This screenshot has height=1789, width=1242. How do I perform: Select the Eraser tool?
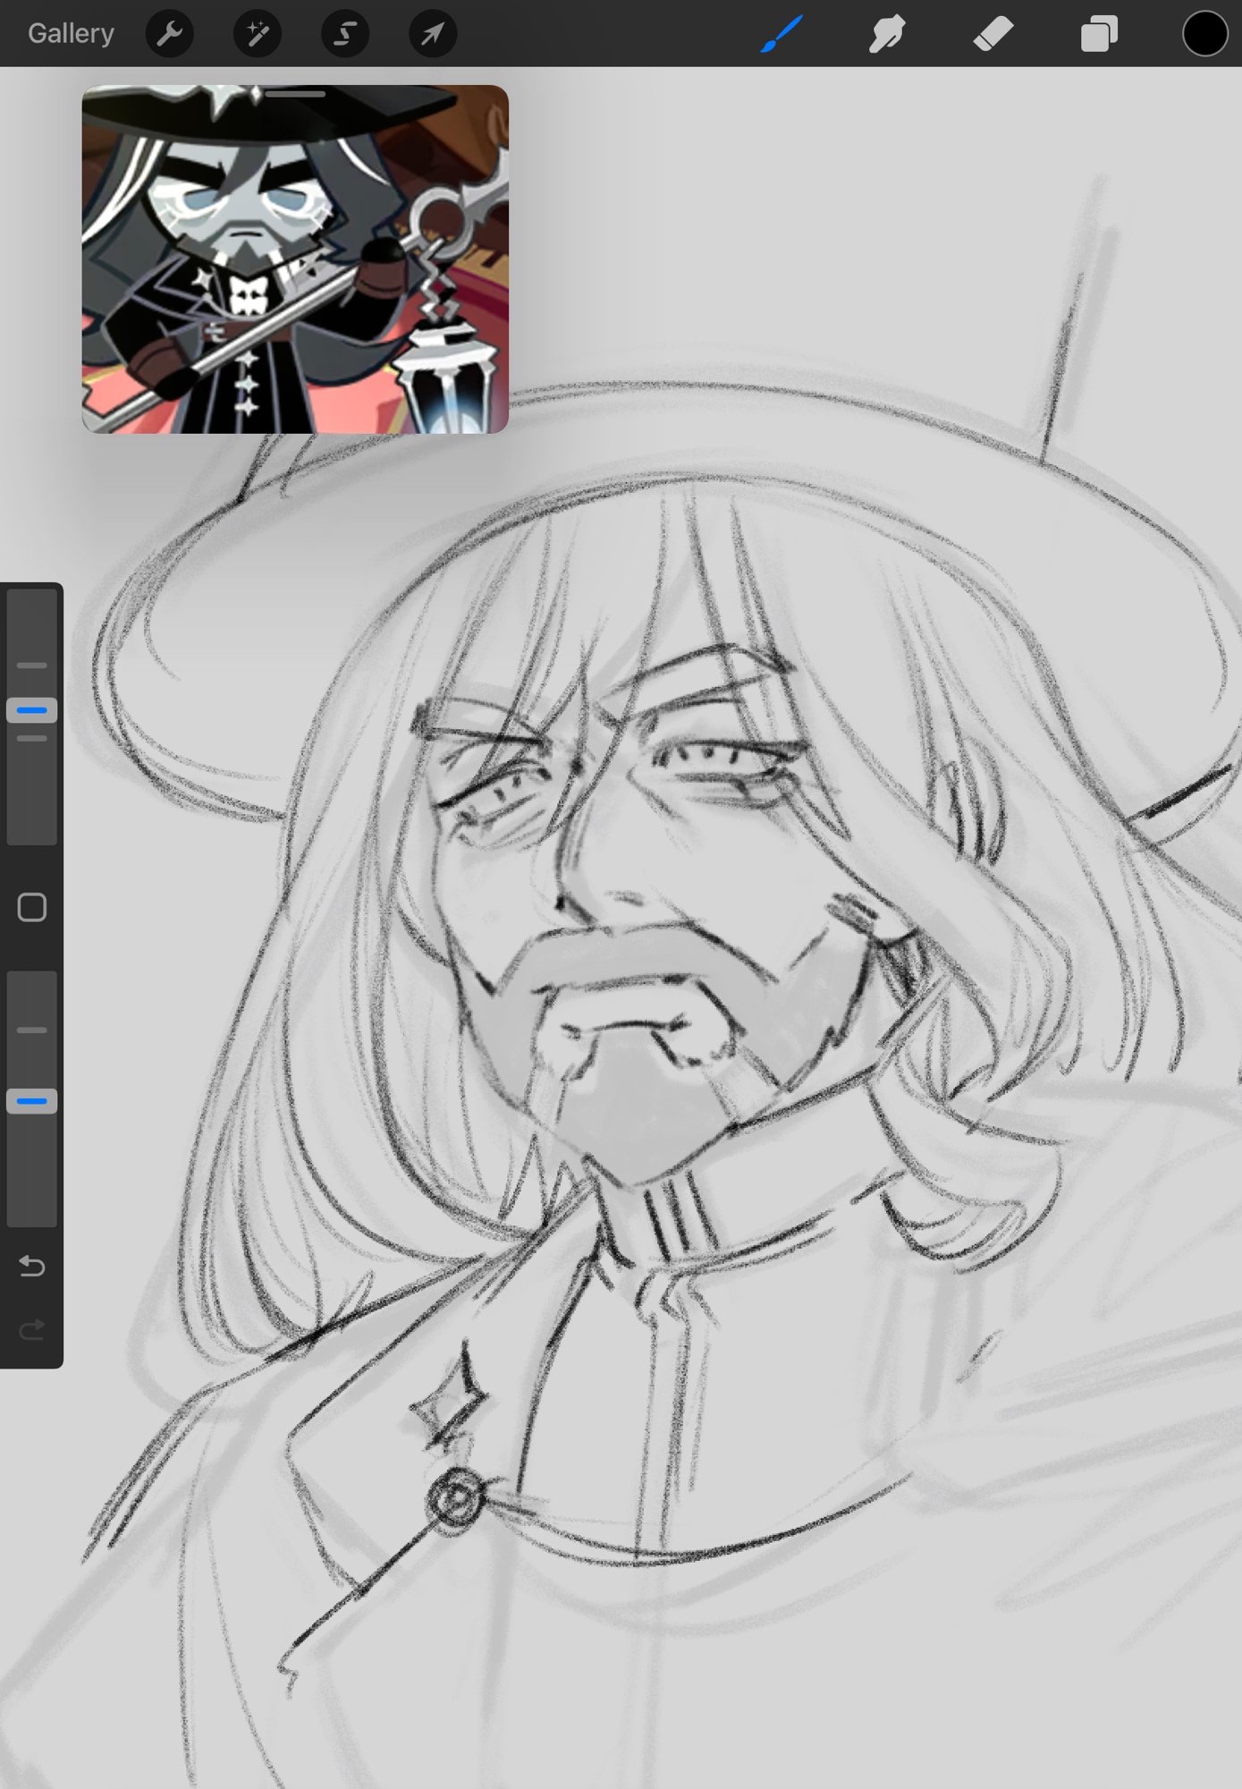coord(993,34)
